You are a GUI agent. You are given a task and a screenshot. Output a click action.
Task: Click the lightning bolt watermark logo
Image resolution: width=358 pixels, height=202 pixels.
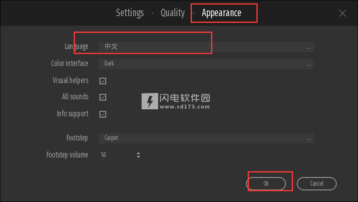coord(150,101)
